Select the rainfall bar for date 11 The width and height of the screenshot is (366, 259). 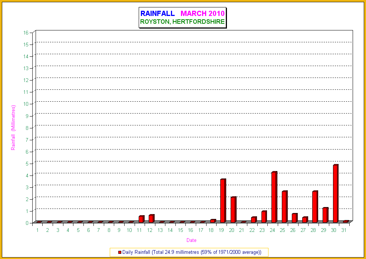tap(141, 219)
